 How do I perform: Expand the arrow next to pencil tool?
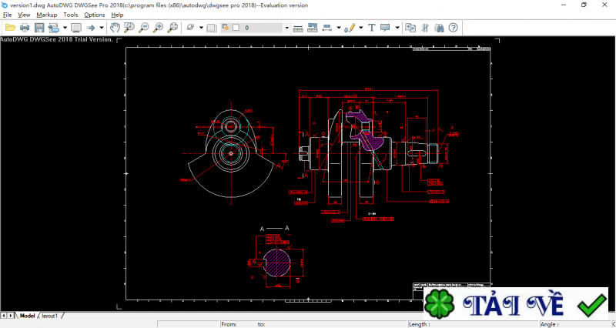360,28
